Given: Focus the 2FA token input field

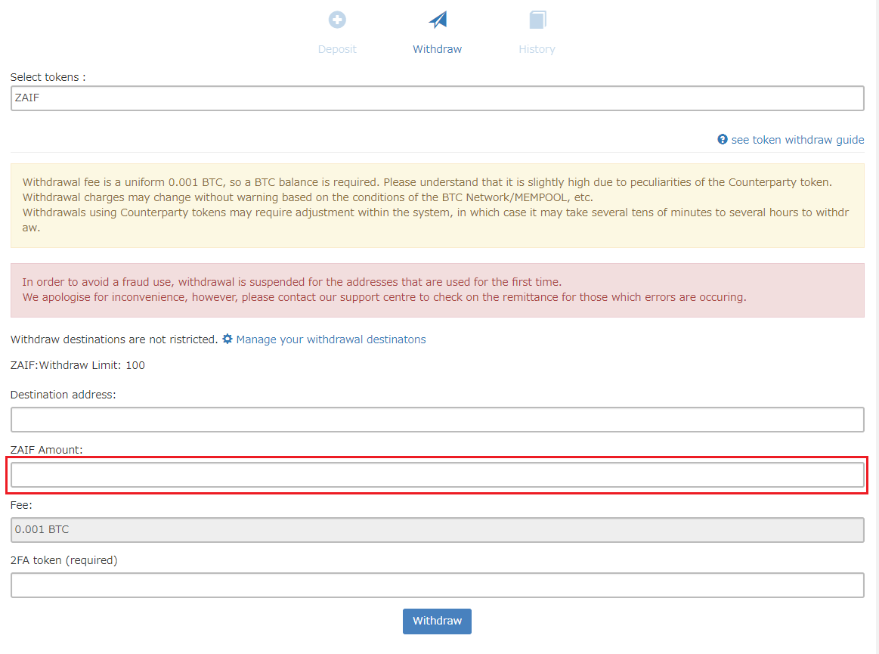Looking at the screenshot, I should coord(438,585).
